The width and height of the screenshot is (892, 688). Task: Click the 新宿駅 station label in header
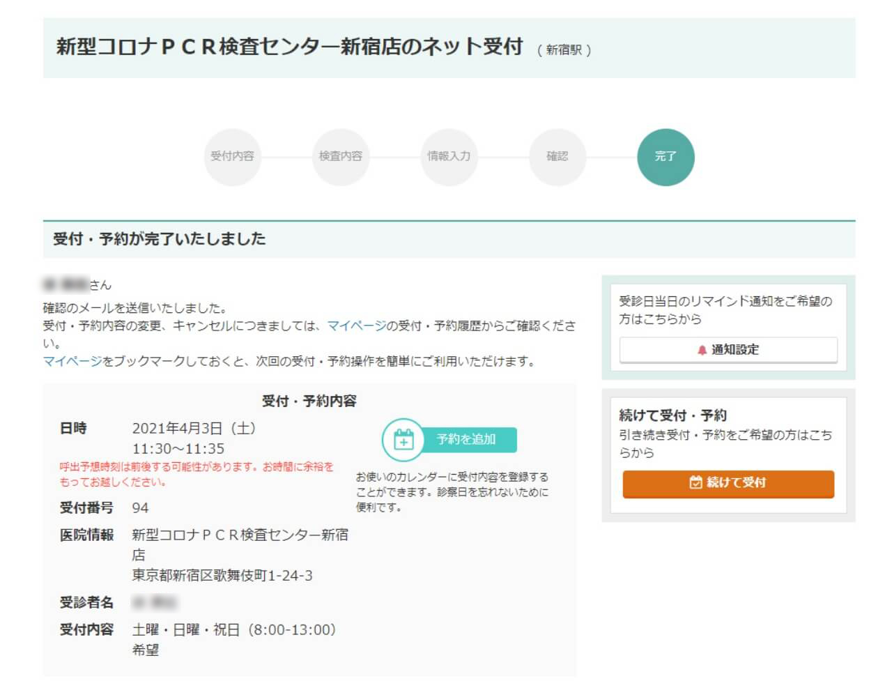564,50
